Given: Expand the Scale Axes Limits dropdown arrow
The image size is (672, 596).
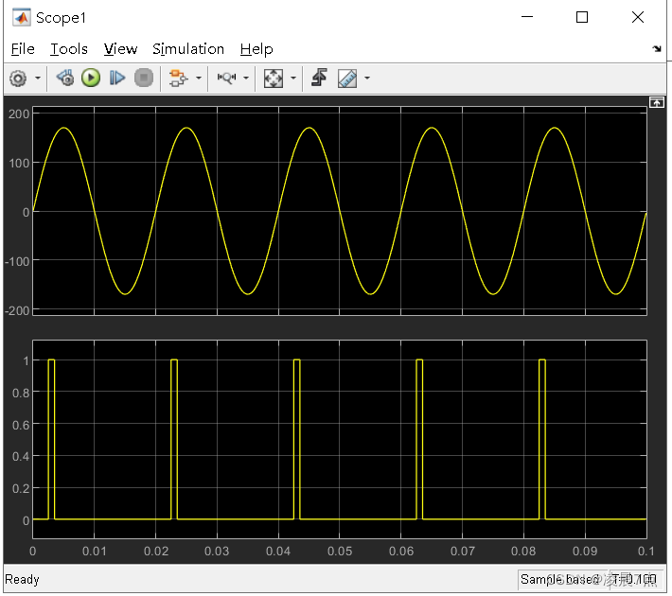Looking at the screenshot, I should [293, 79].
